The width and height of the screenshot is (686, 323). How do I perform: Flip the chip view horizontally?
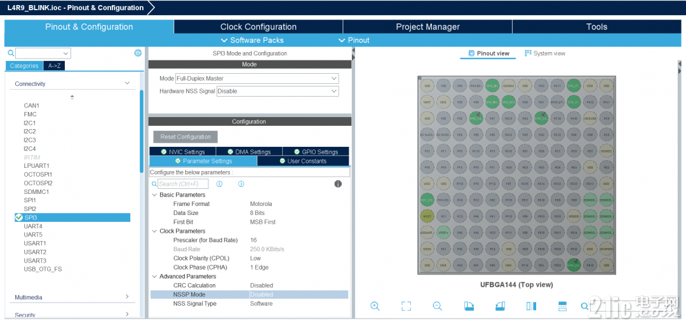[530, 306]
